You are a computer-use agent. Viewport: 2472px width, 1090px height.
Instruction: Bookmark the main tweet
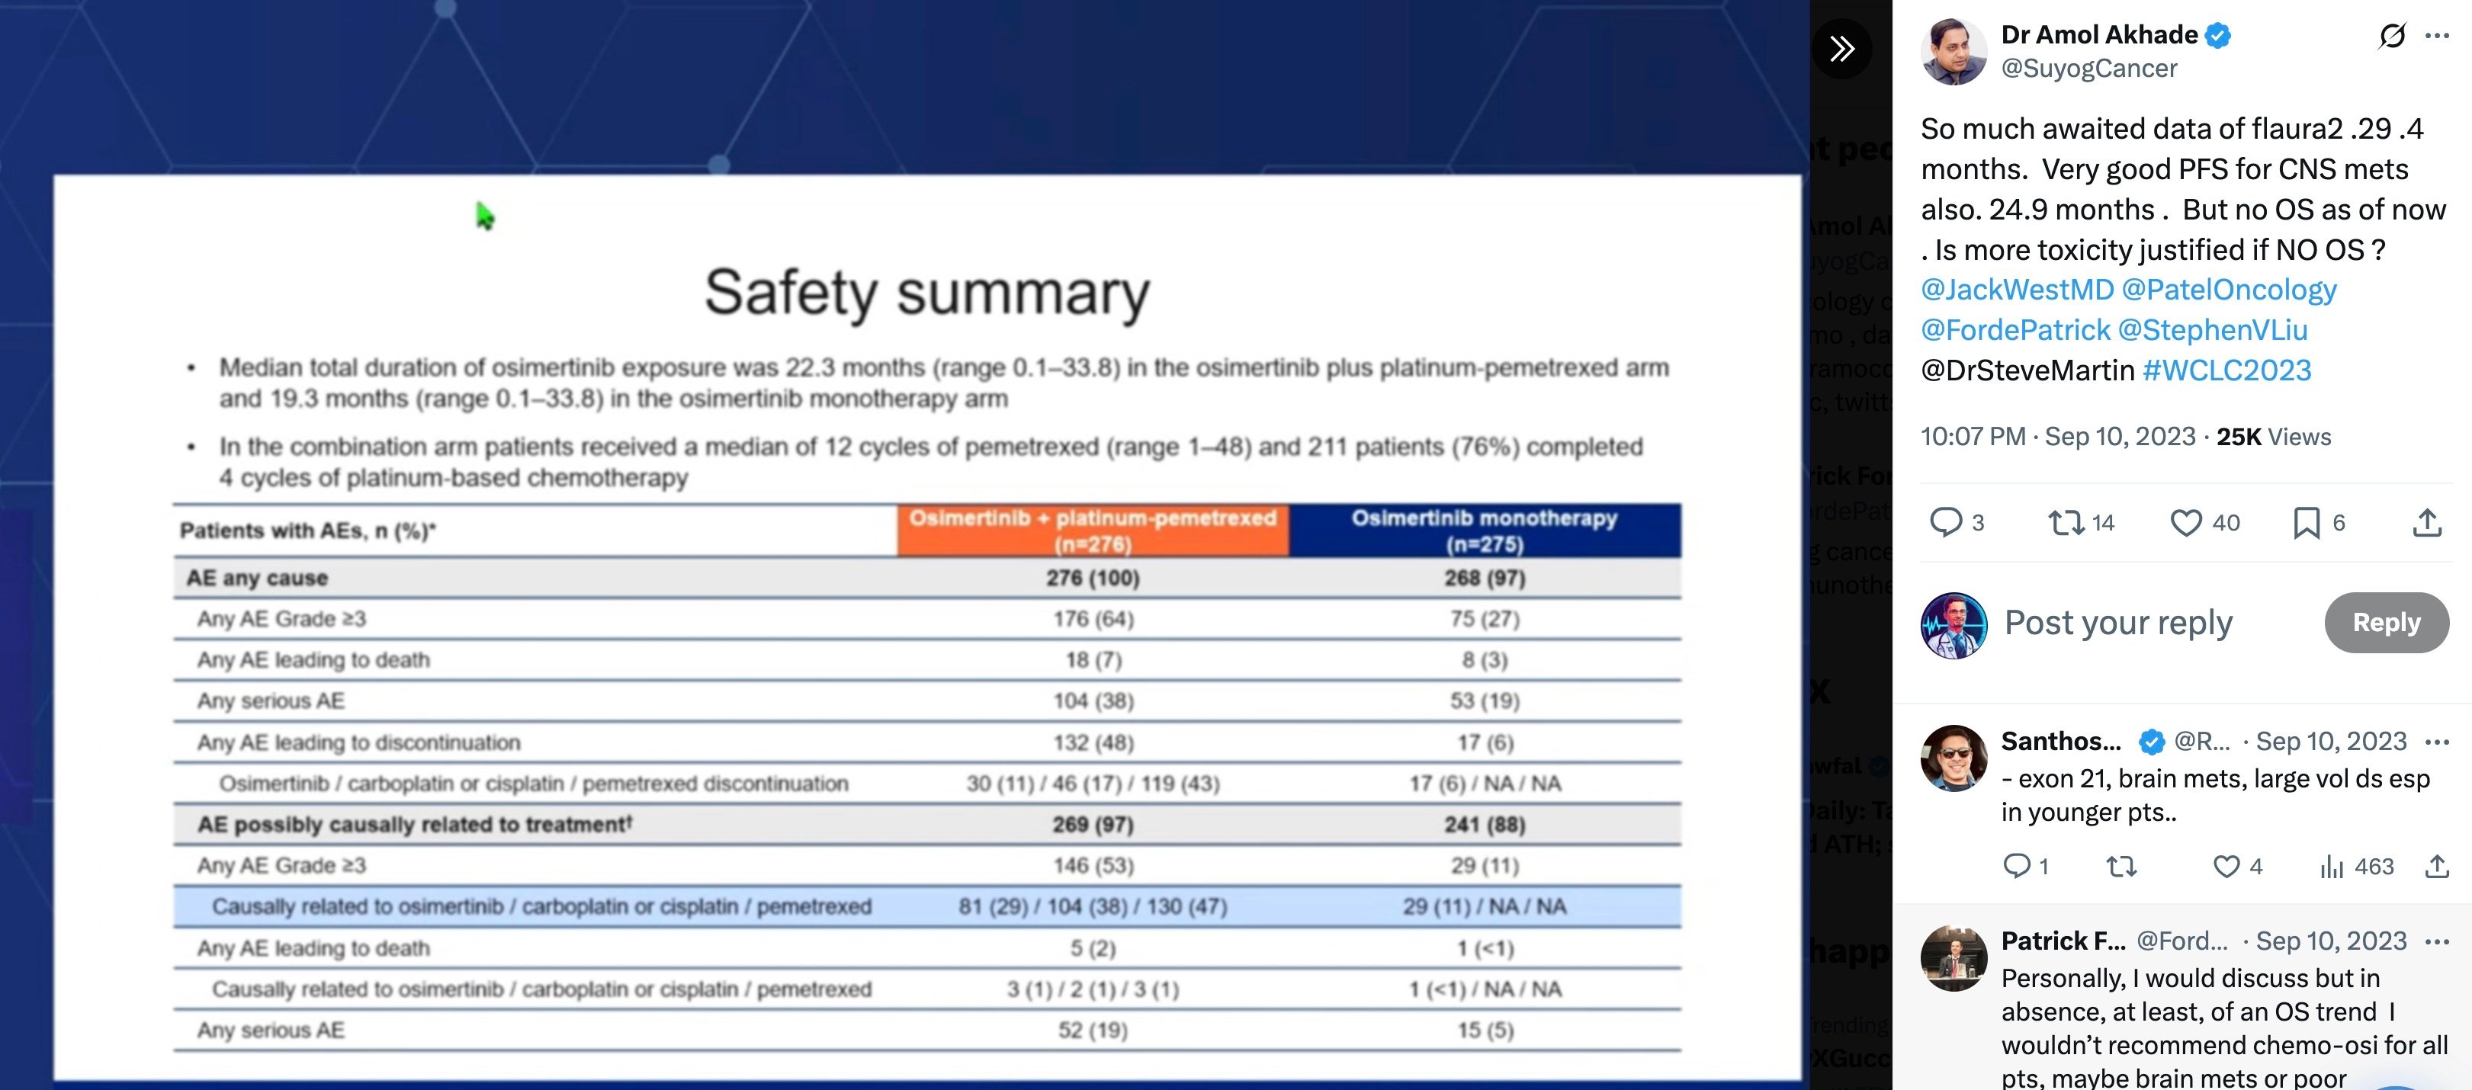click(x=2308, y=523)
